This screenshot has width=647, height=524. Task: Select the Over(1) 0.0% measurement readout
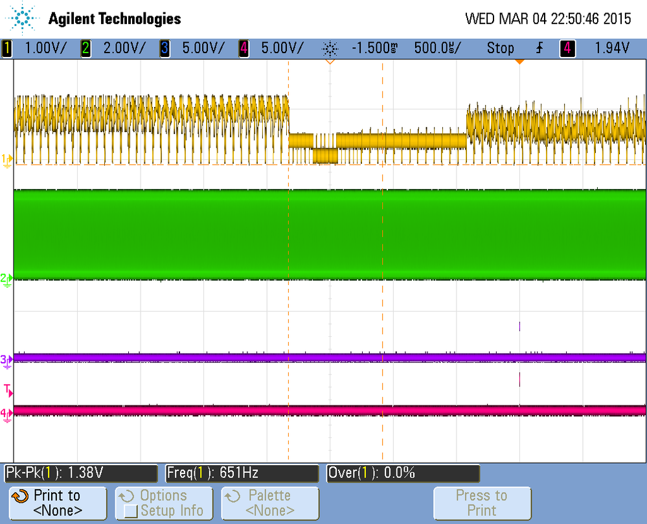[403, 473]
